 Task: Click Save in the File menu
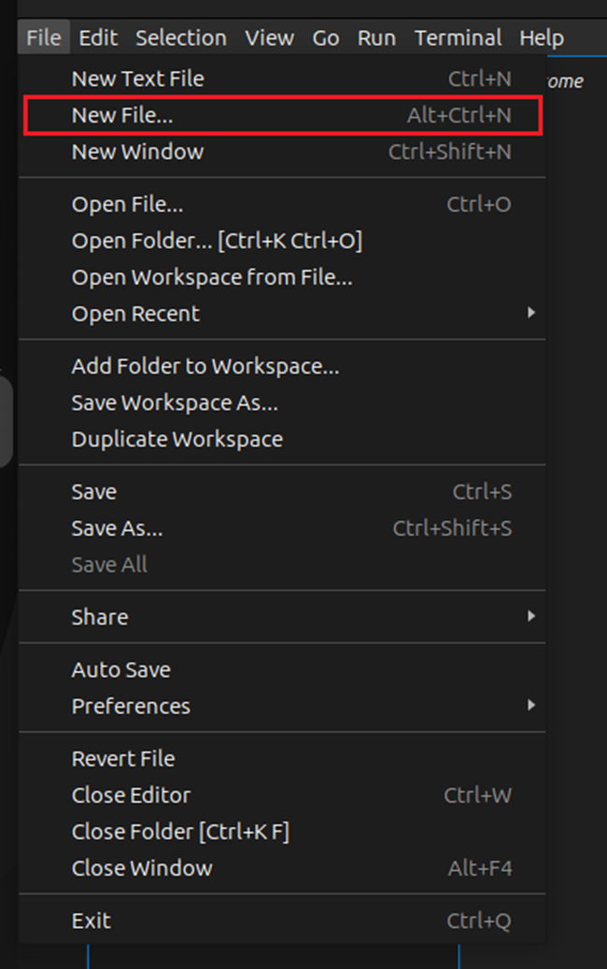coord(94,492)
